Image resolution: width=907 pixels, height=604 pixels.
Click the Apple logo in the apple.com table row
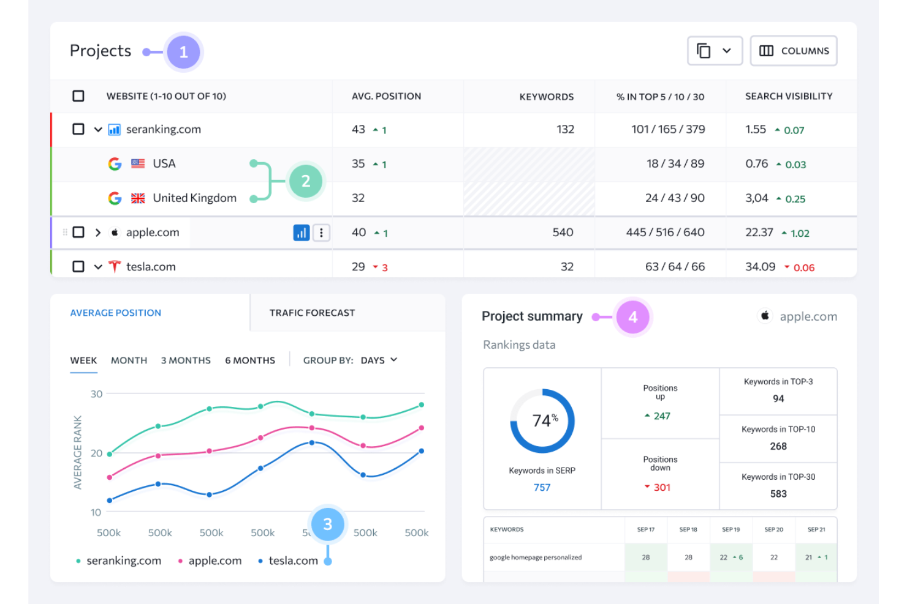point(115,233)
